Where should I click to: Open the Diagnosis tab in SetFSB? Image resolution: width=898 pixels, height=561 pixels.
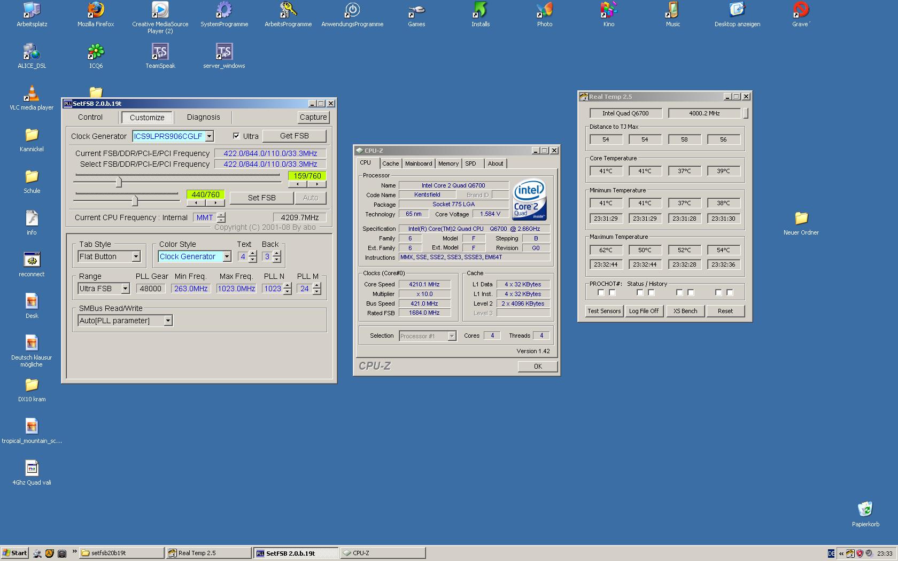tap(204, 117)
